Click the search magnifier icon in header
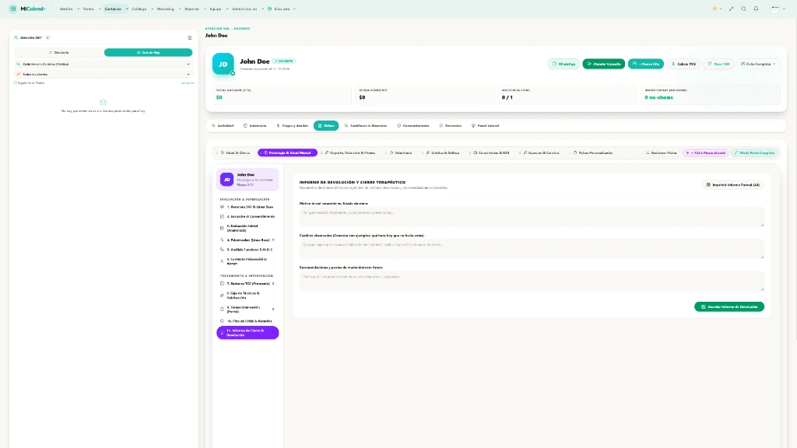Screen dimensions: 797x448 743,9
